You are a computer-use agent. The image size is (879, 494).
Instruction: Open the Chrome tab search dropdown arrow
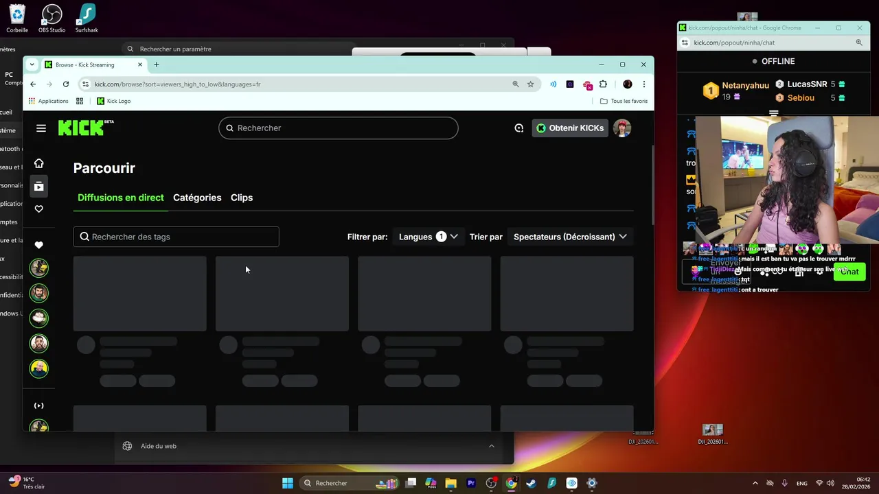click(x=32, y=64)
